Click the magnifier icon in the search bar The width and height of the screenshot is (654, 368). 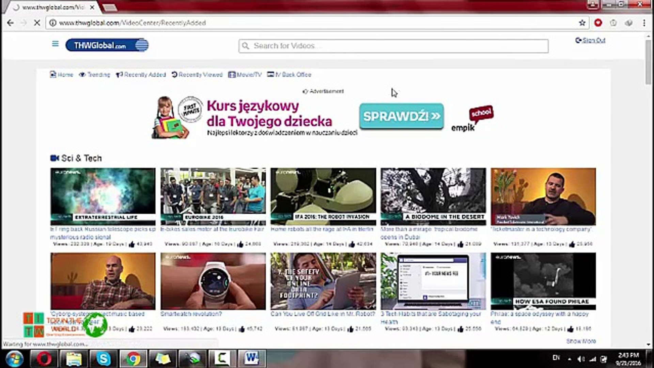(246, 46)
